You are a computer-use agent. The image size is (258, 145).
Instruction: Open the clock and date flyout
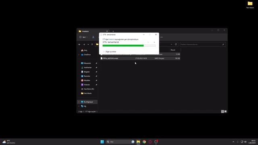click(252, 142)
